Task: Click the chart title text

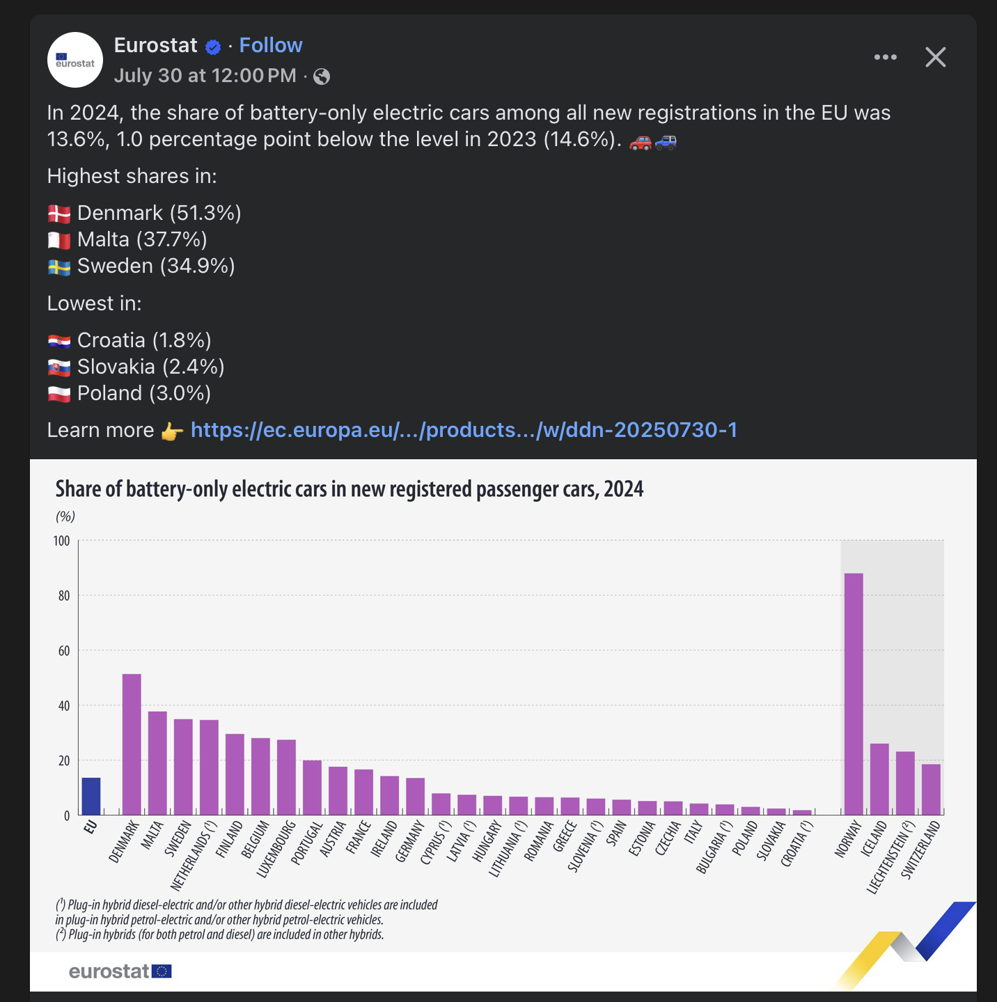Action: 349,489
